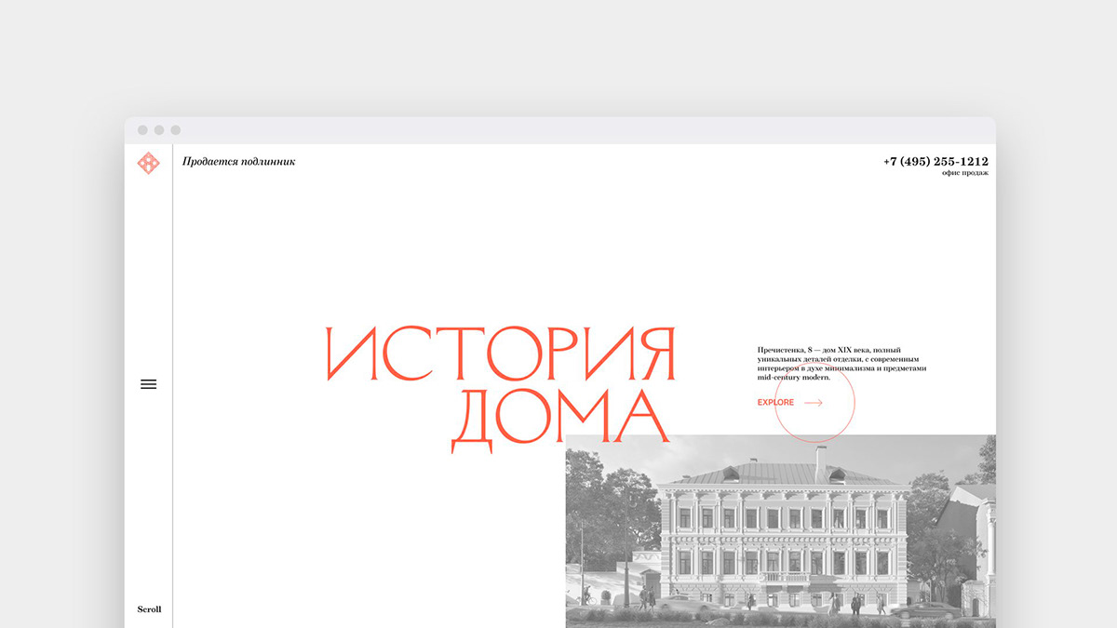Image resolution: width=1117 pixels, height=628 pixels.
Task: Call the +7 (495) 255-1212 number
Action: [x=935, y=161]
